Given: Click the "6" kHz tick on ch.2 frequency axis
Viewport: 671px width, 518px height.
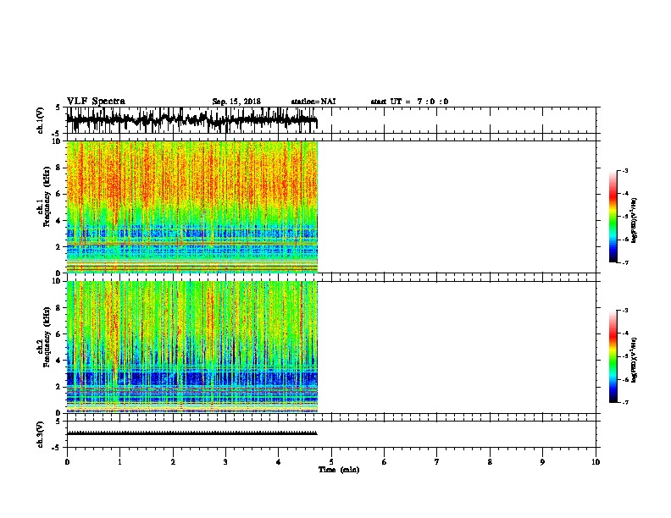Looking at the screenshot, I should coord(58,334).
